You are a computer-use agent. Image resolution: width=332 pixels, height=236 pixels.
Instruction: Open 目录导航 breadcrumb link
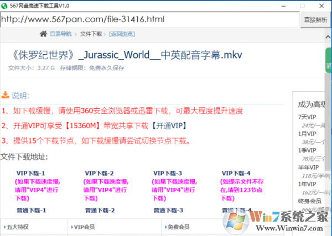(60, 34)
